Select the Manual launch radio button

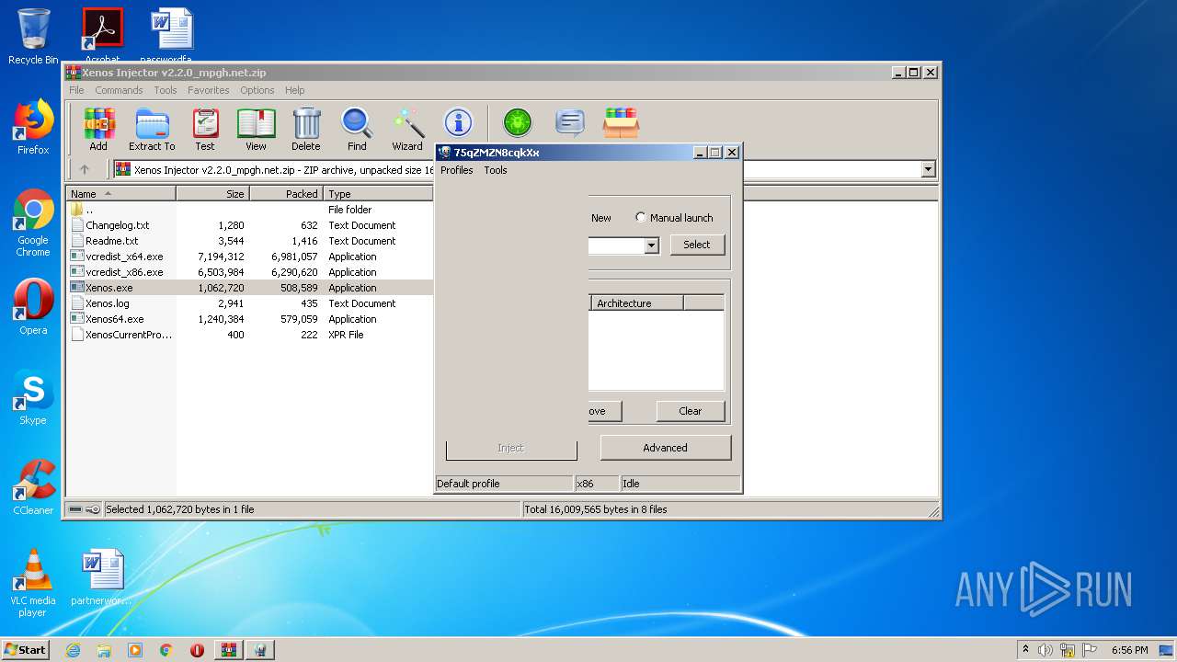click(x=641, y=218)
